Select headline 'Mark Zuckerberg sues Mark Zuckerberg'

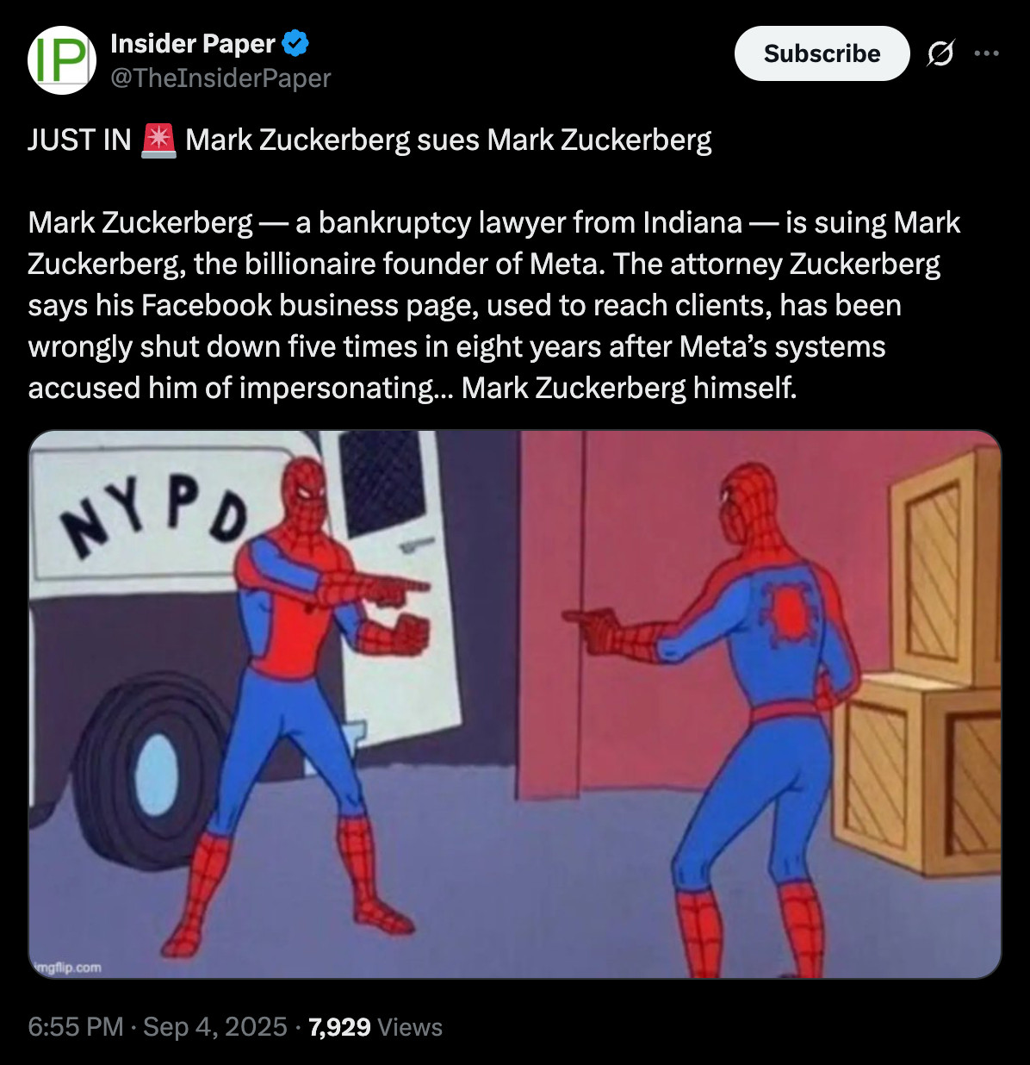(x=449, y=140)
